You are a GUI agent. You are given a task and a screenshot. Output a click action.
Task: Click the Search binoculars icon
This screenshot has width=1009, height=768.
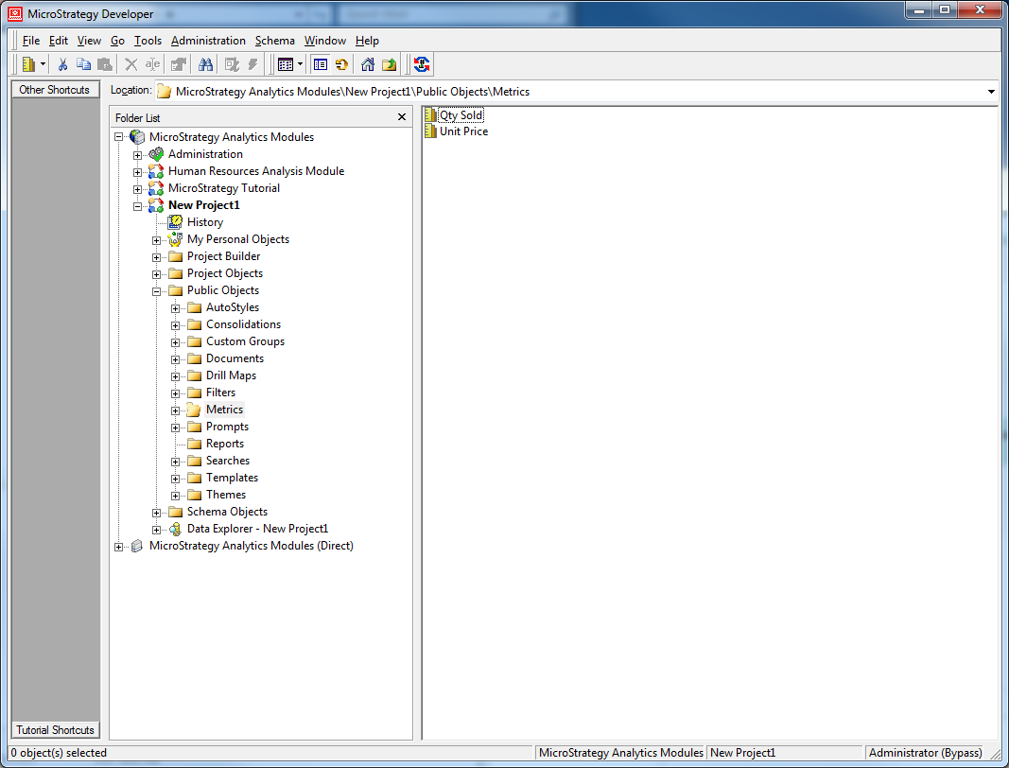[205, 64]
